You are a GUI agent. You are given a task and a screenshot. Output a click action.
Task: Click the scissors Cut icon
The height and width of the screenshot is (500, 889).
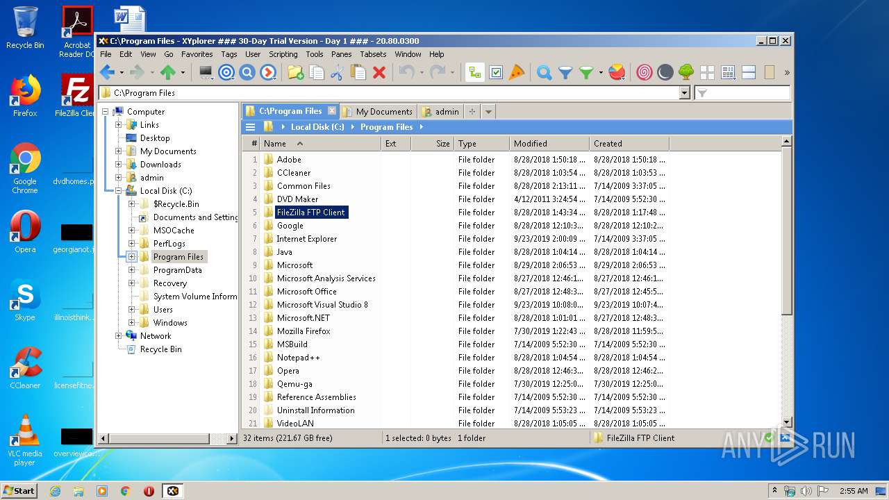pos(337,72)
